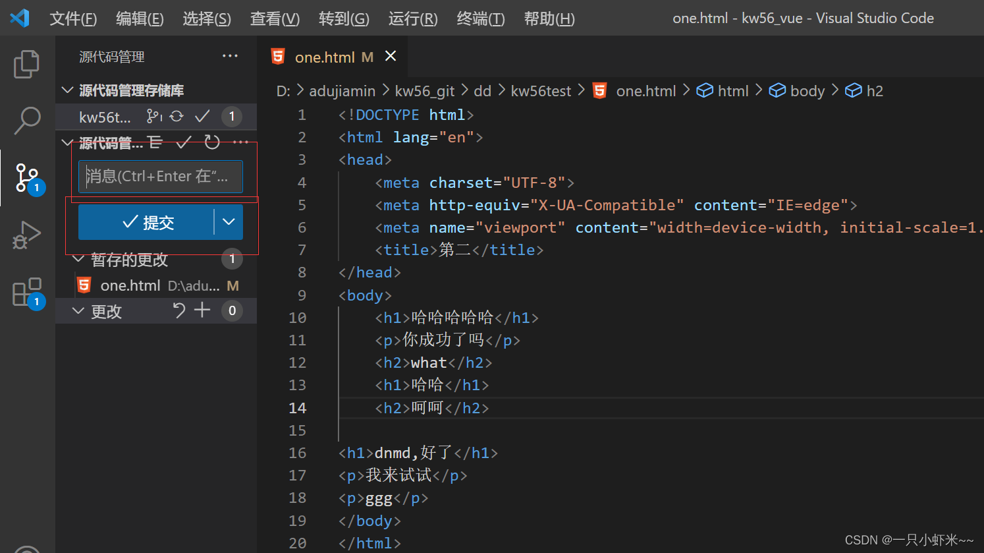Open the Extensions view
This screenshot has width=984, height=553.
[x=28, y=292]
